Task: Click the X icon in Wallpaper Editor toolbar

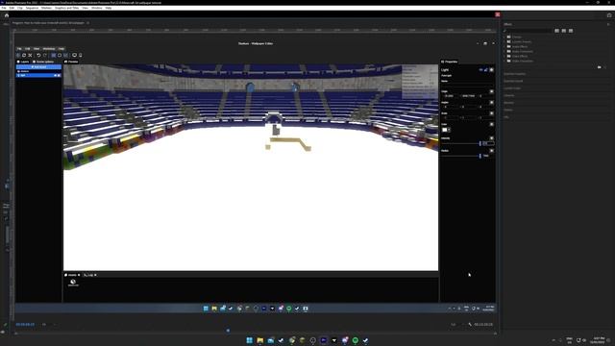Action: tap(30, 56)
